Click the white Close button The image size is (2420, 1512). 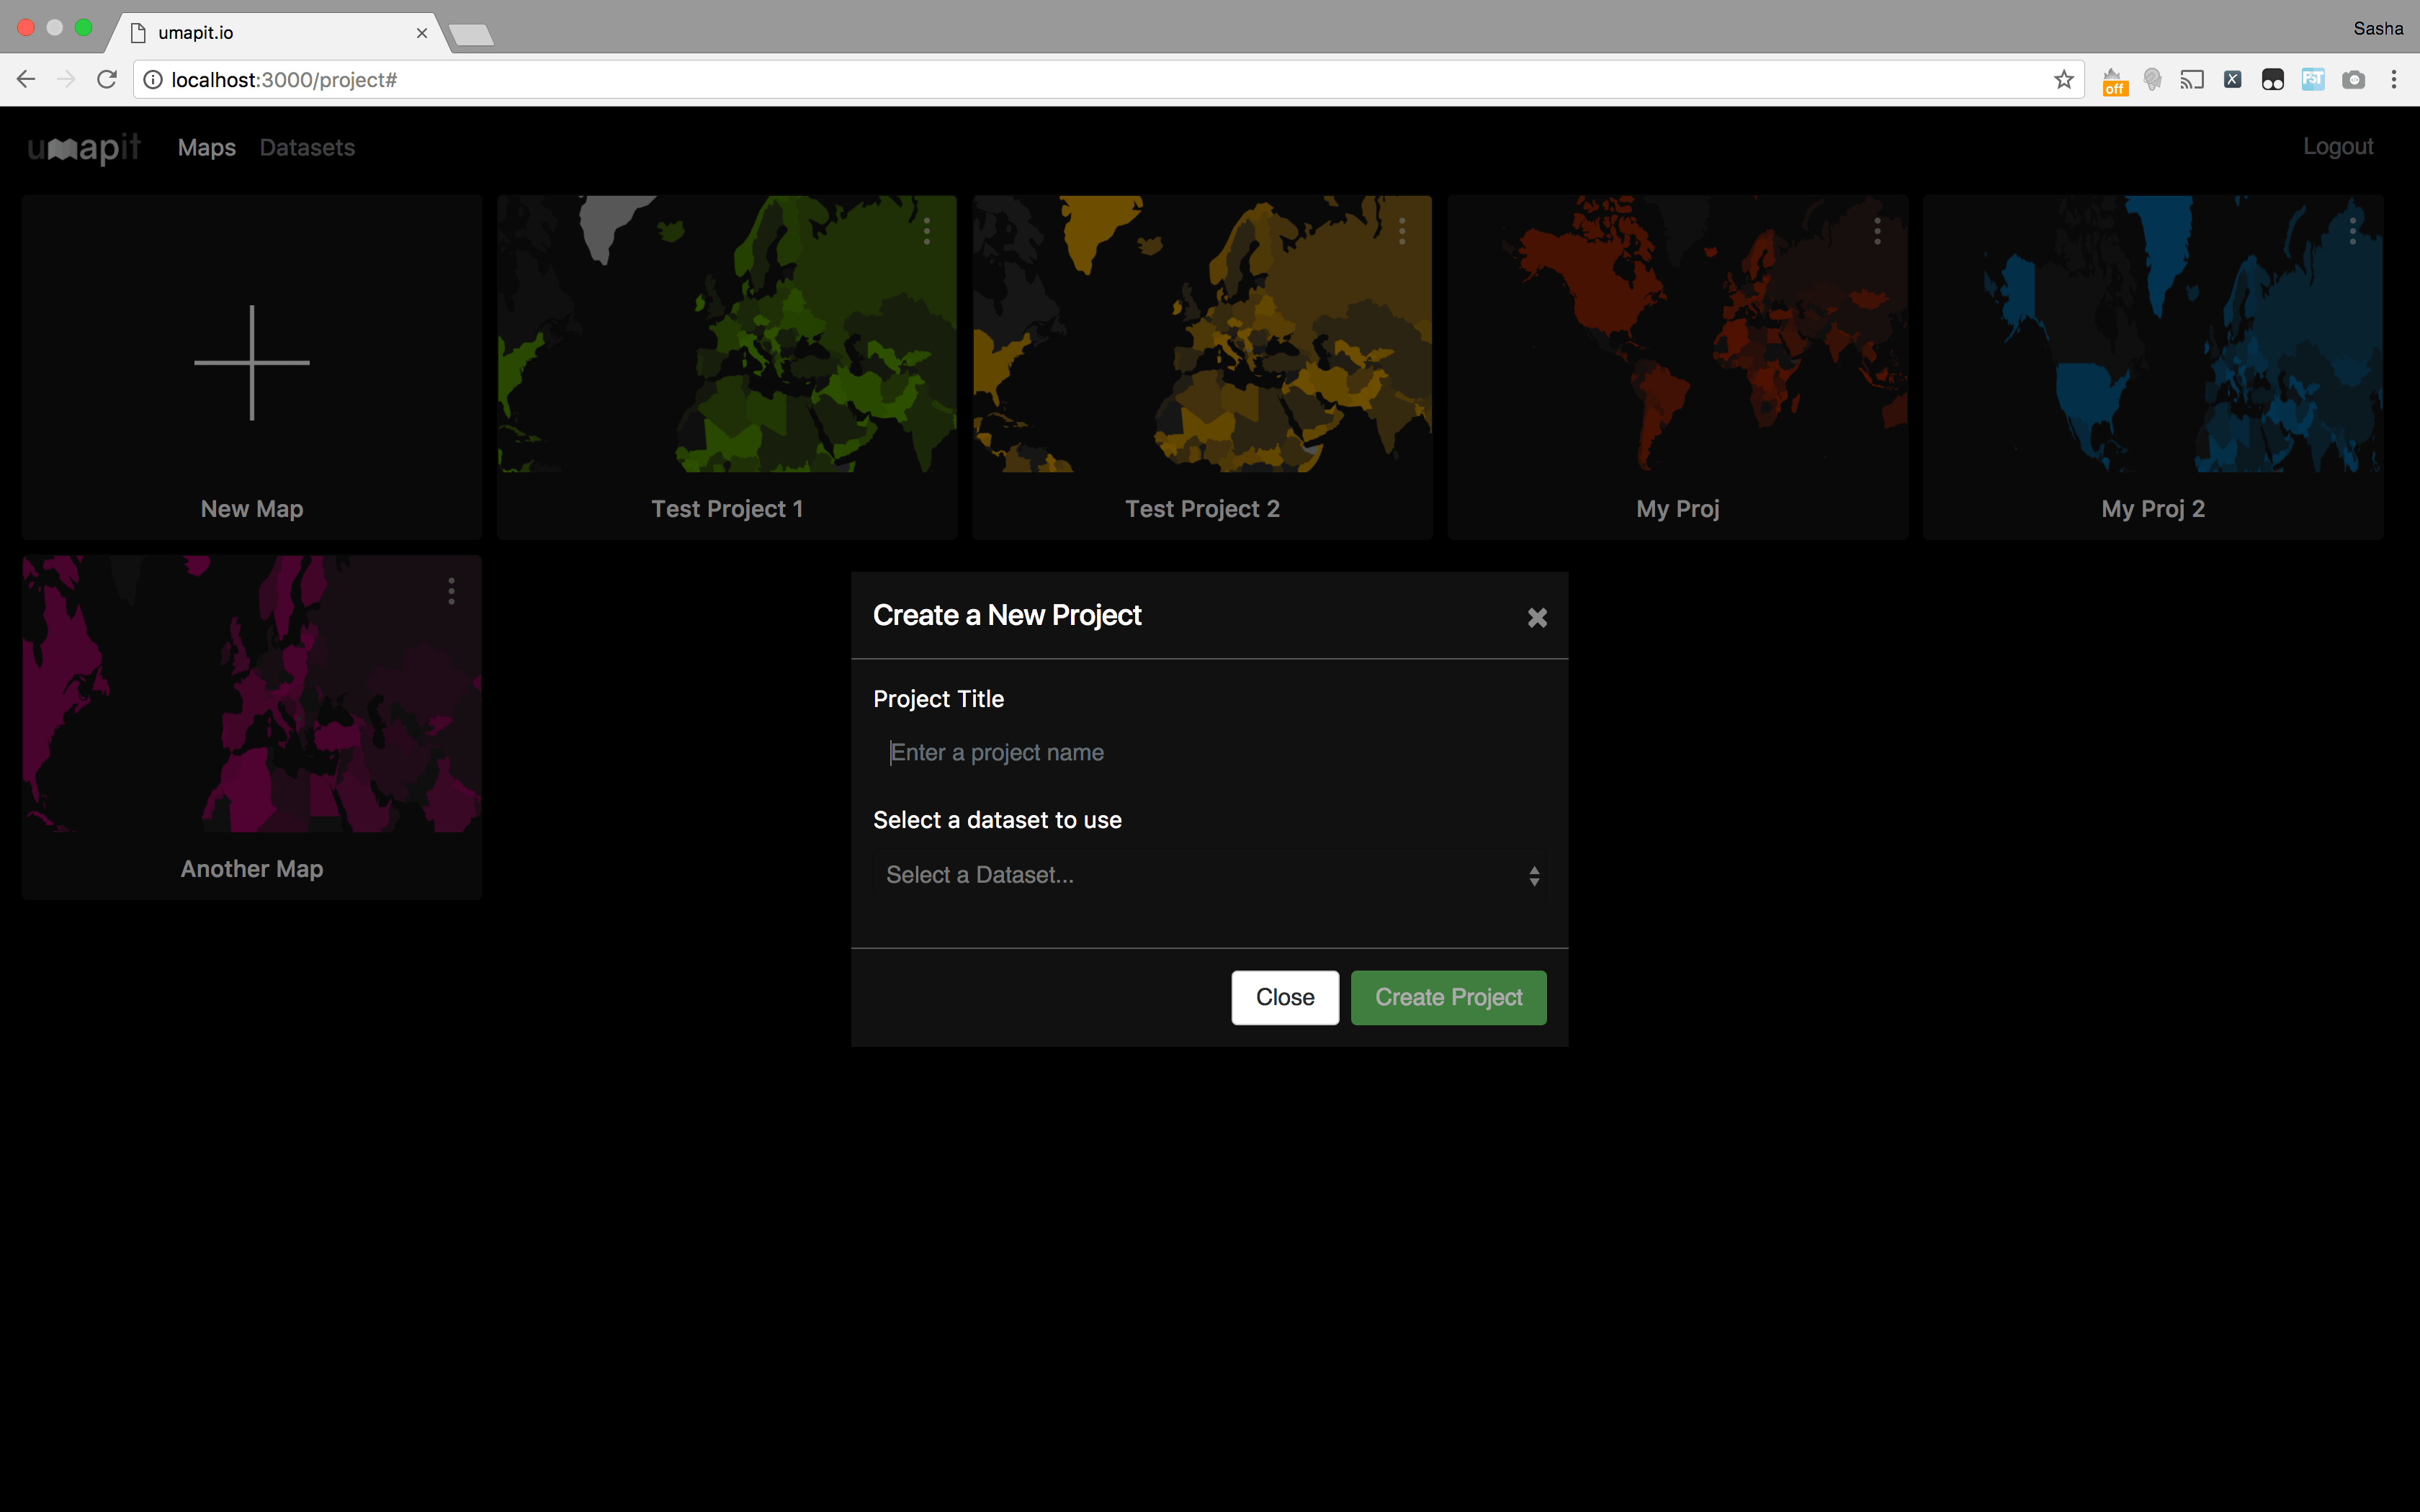pyautogui.click(x=1285, y=997)
